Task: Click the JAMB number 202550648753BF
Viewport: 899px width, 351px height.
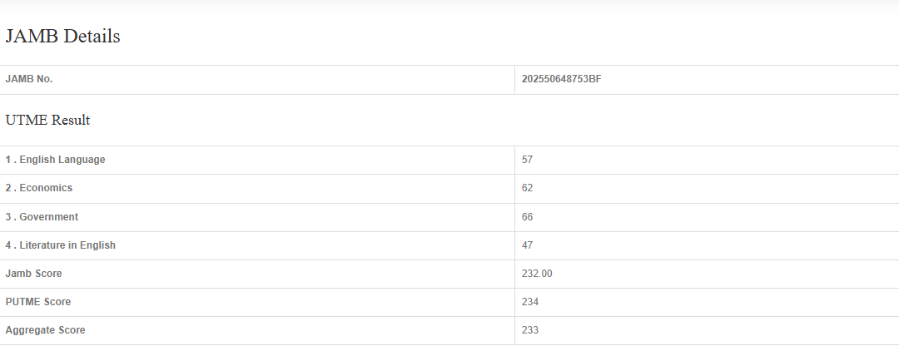Action: pyautogui.click(x=561, y=79)
